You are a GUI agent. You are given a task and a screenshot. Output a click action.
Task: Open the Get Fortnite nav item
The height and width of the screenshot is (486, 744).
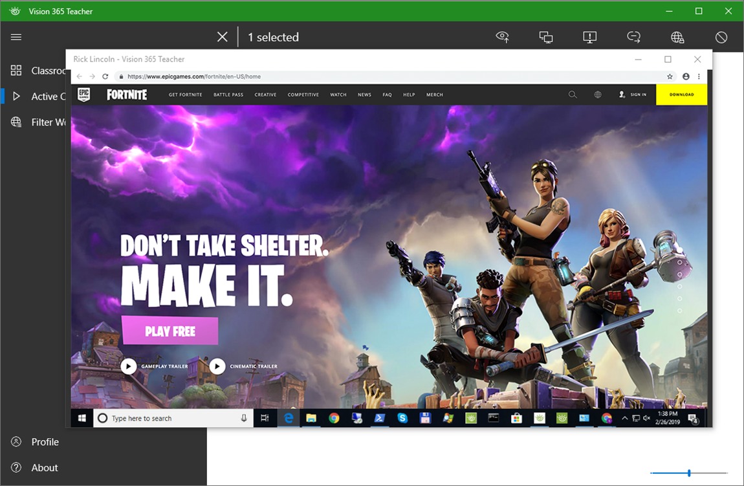[x=185, y=95]
